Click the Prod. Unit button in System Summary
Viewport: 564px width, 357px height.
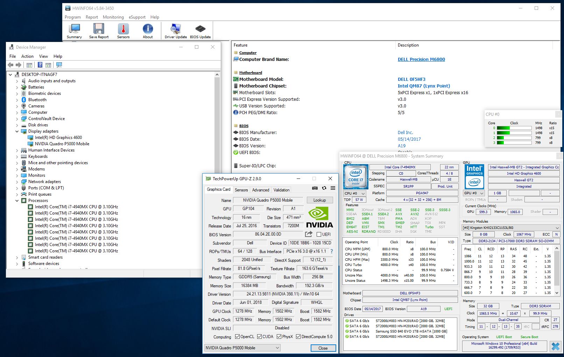pos(445,186)
